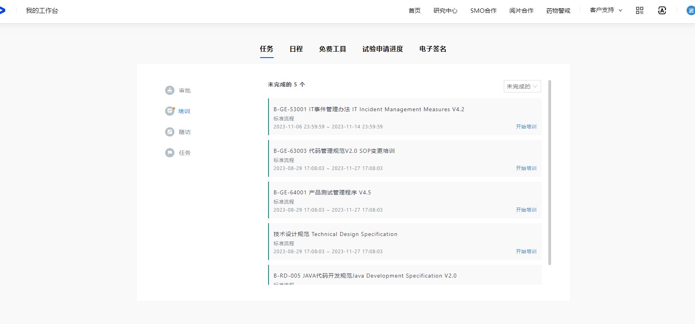Open the 试验申请进度 tab
Image resolution: width=695 pixels, height=324 pixels.
[x=383, y=49]
